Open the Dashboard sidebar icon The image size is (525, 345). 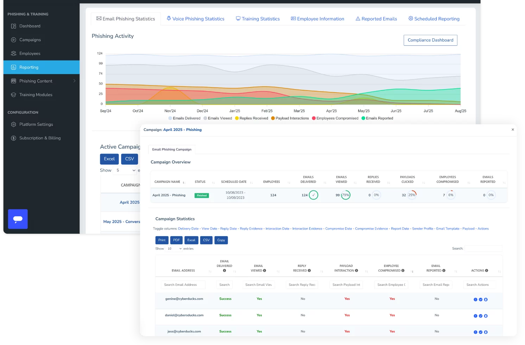tap(14, 26)
